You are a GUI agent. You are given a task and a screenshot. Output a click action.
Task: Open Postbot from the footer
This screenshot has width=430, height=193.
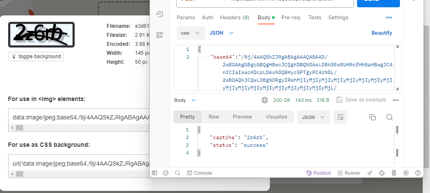(319, 173)
